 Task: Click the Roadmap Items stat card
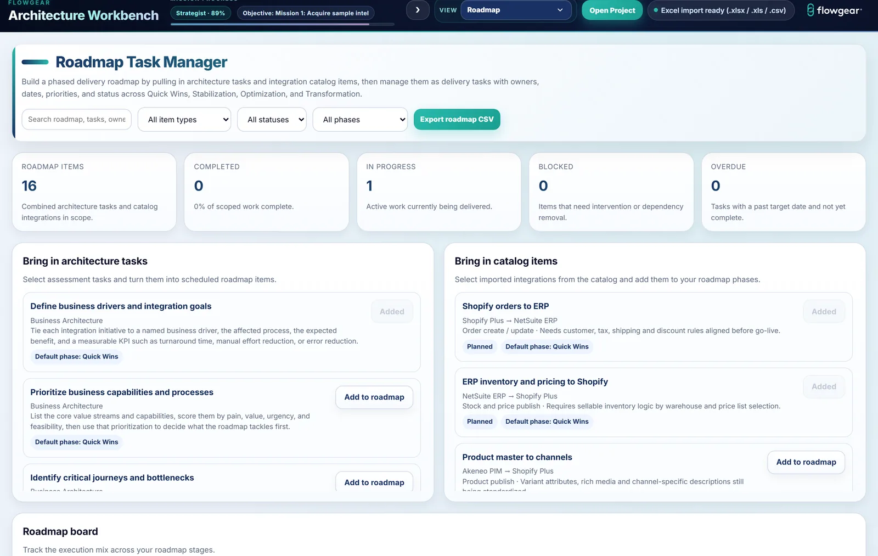click(94, 192)
